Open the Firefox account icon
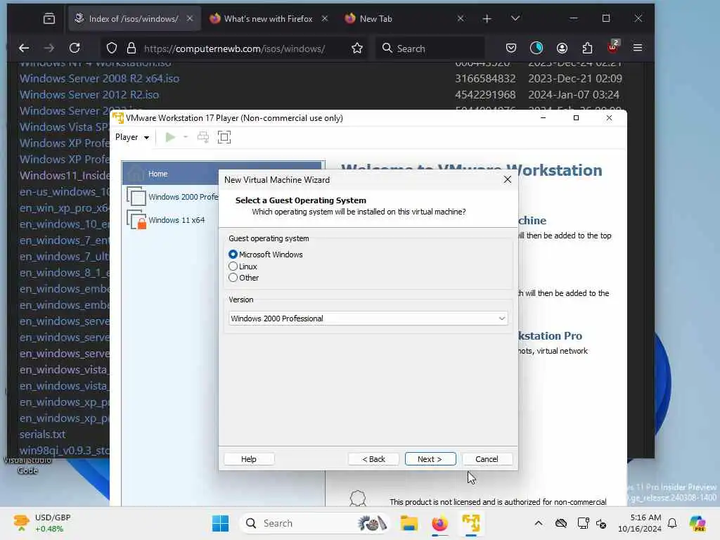720x540 pixels. (562, 49)
